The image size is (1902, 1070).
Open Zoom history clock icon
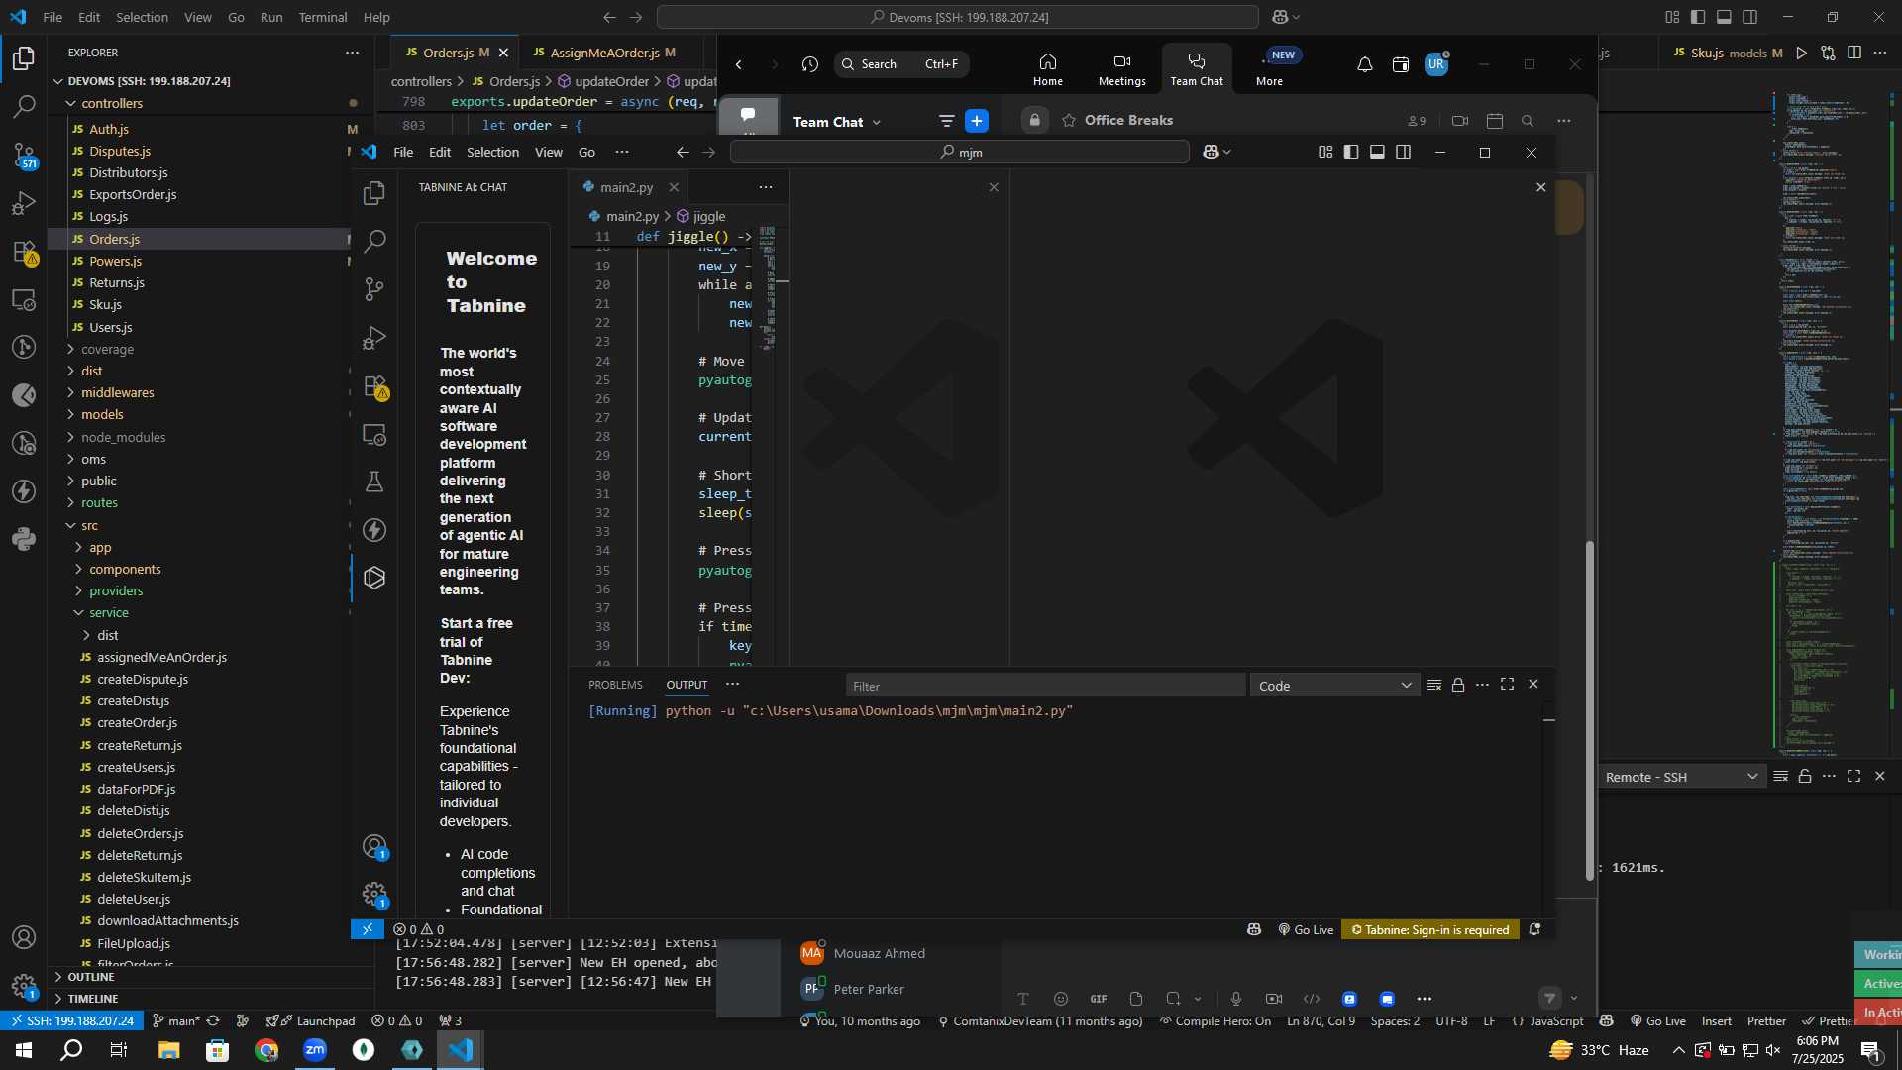pyautogui.click(x=810, y=64)
